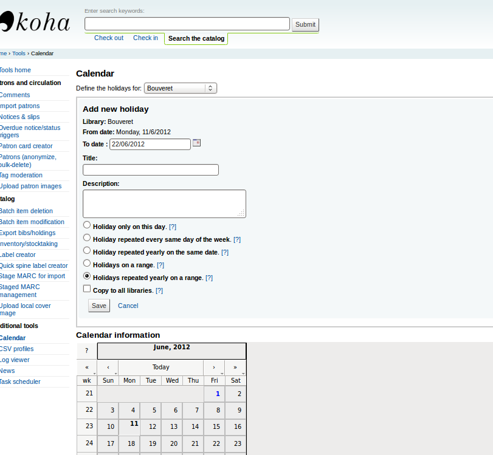Jump to Today in the calendar
The width and height of the screenshot is (493, 455).
pos(161,368)
